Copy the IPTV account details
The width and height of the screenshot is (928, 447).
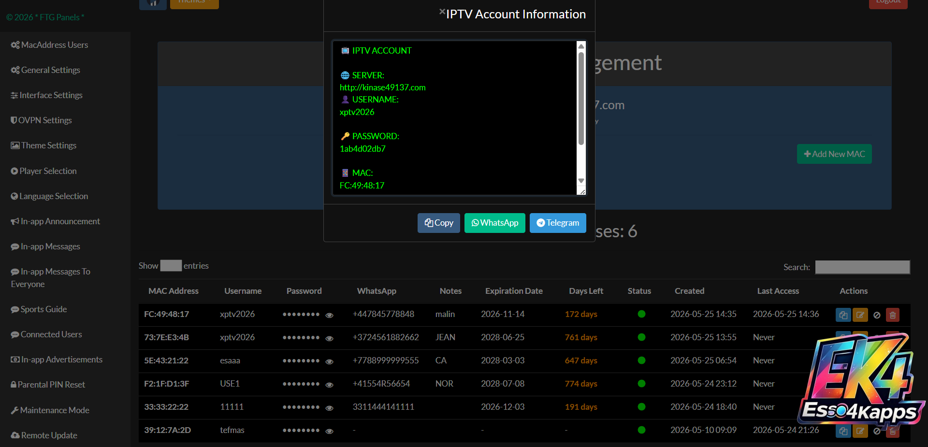439,223
